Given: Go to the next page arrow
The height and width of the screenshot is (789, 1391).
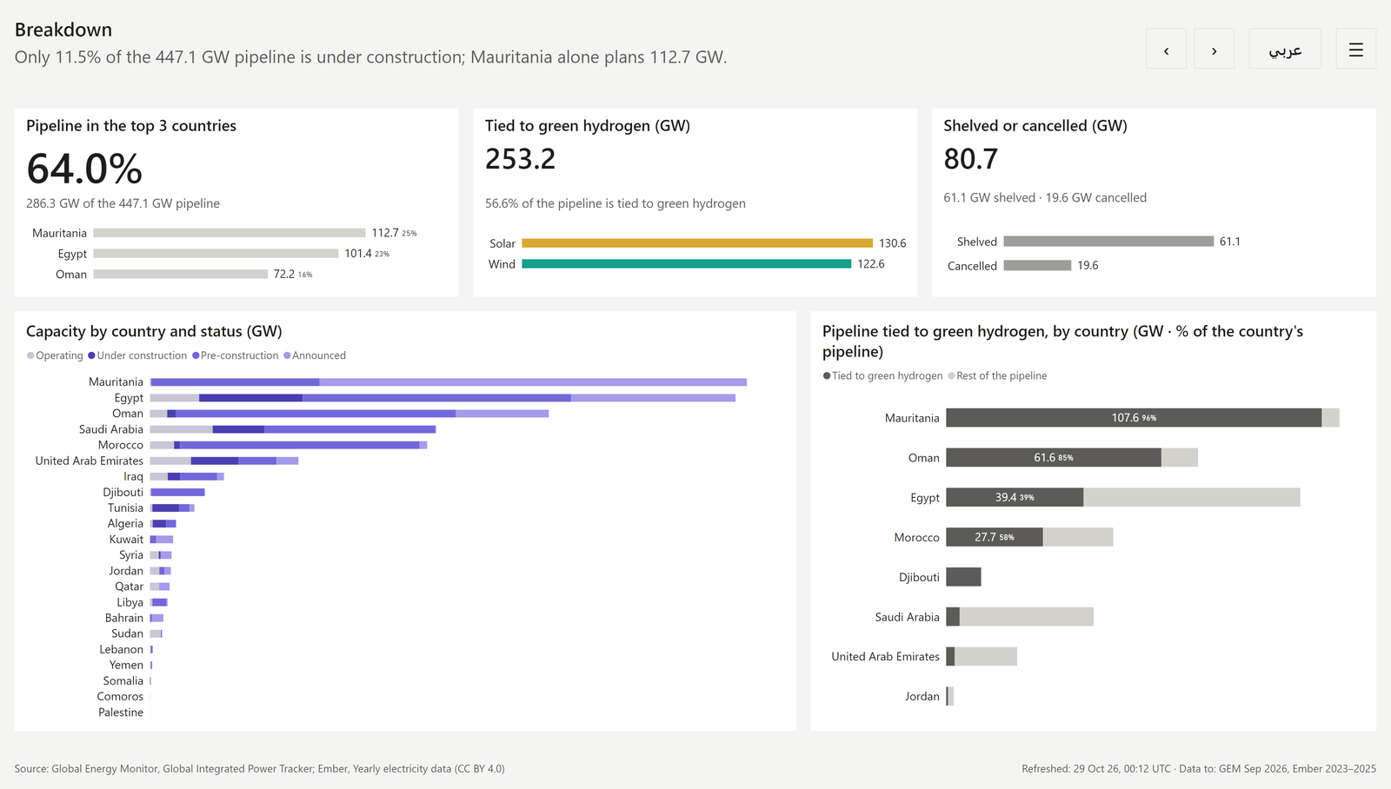Looking at the screenshot, I should click(x=1214, y=49).
